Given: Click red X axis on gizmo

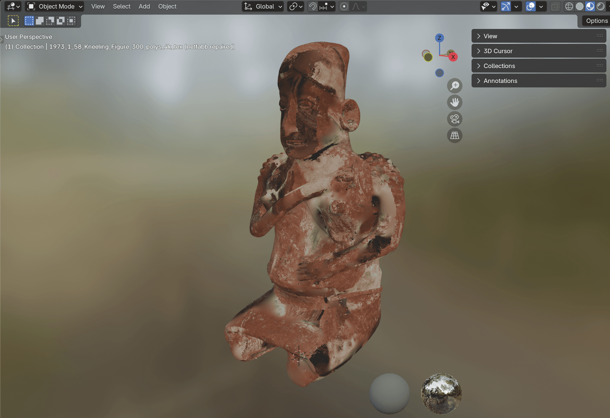Looking at the screenshot, I should [453, 57].
